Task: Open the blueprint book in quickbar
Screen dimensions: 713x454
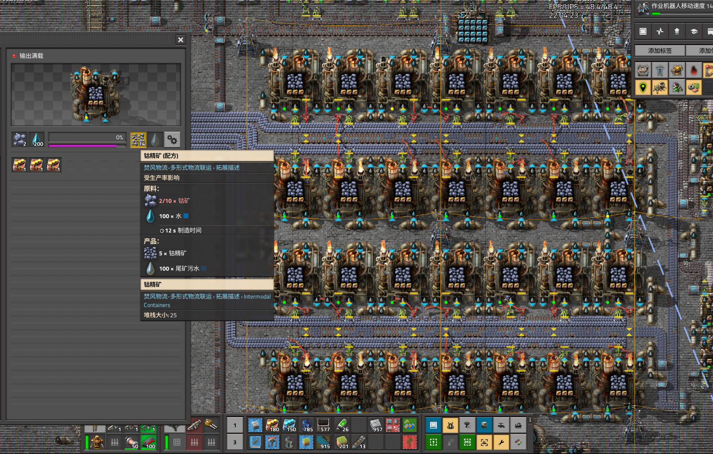Action: [x=255, y=442]
